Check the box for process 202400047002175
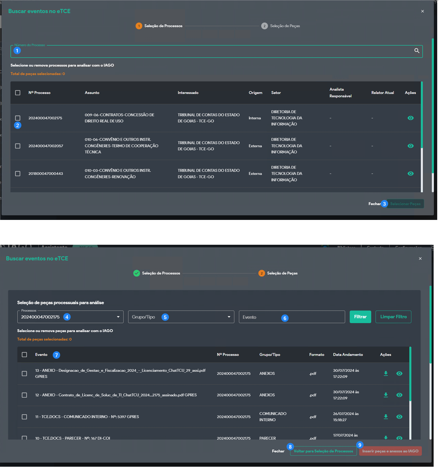Viewport: 439px width, 468px height. click(x=18, y=118)
